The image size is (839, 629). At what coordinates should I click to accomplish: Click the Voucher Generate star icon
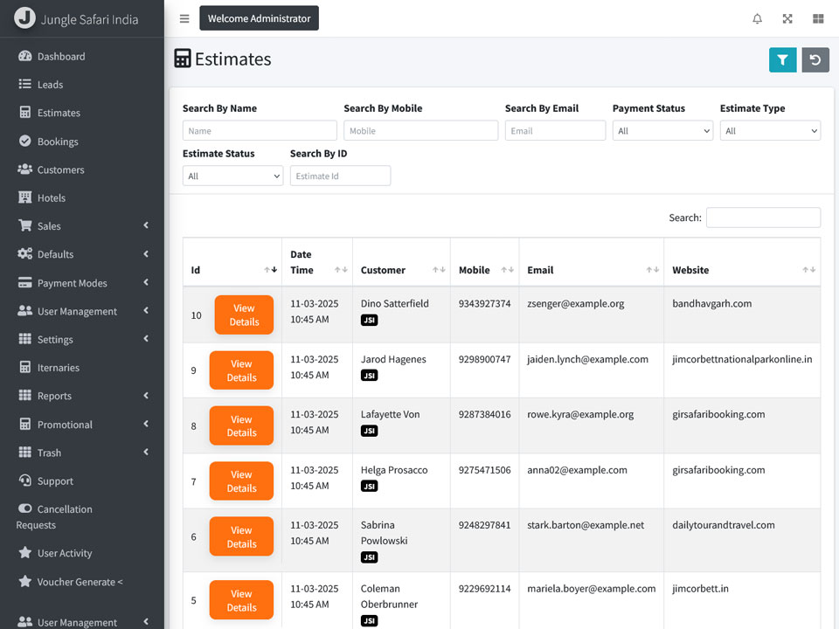click(x=25, y=582)
